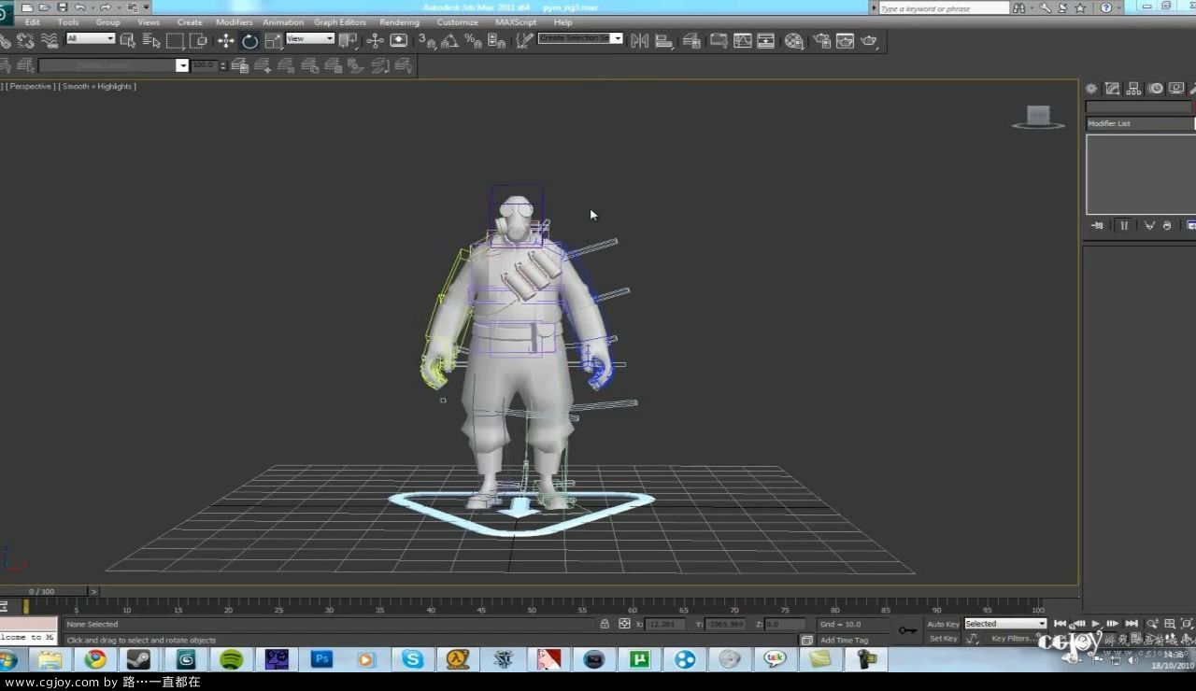The height and width of the screenshot is (691, 1196).
Task: Go to the end frame
Action: pyautogui.click(x=1132, y=624)
